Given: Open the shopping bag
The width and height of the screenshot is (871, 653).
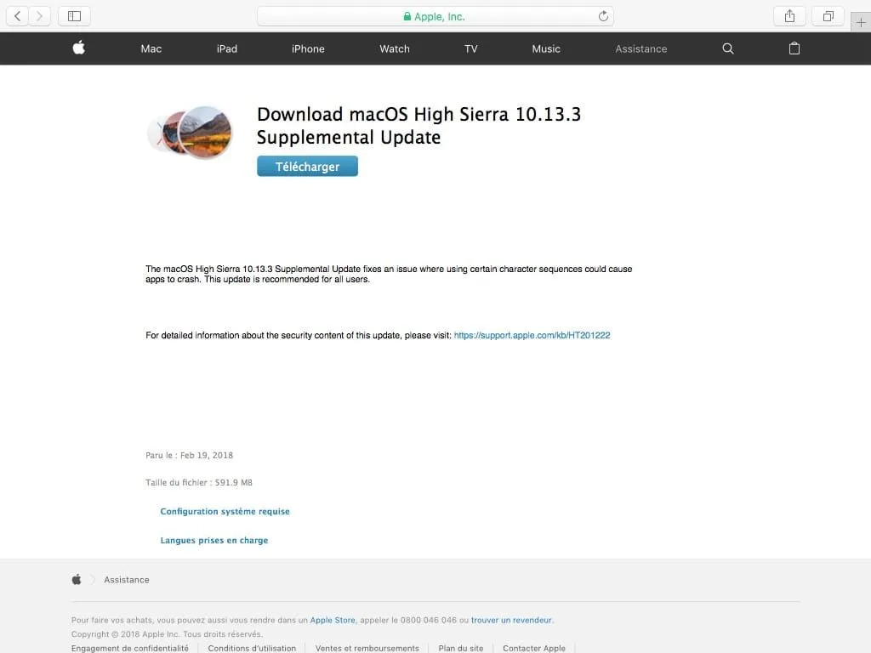Looking at the screenshot, I should coord(794,48).
